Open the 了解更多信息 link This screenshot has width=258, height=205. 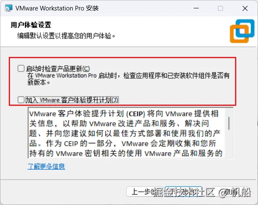click(x=46, y=166)
